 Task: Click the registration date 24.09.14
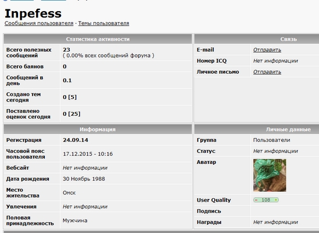click(x=76, y=140)
